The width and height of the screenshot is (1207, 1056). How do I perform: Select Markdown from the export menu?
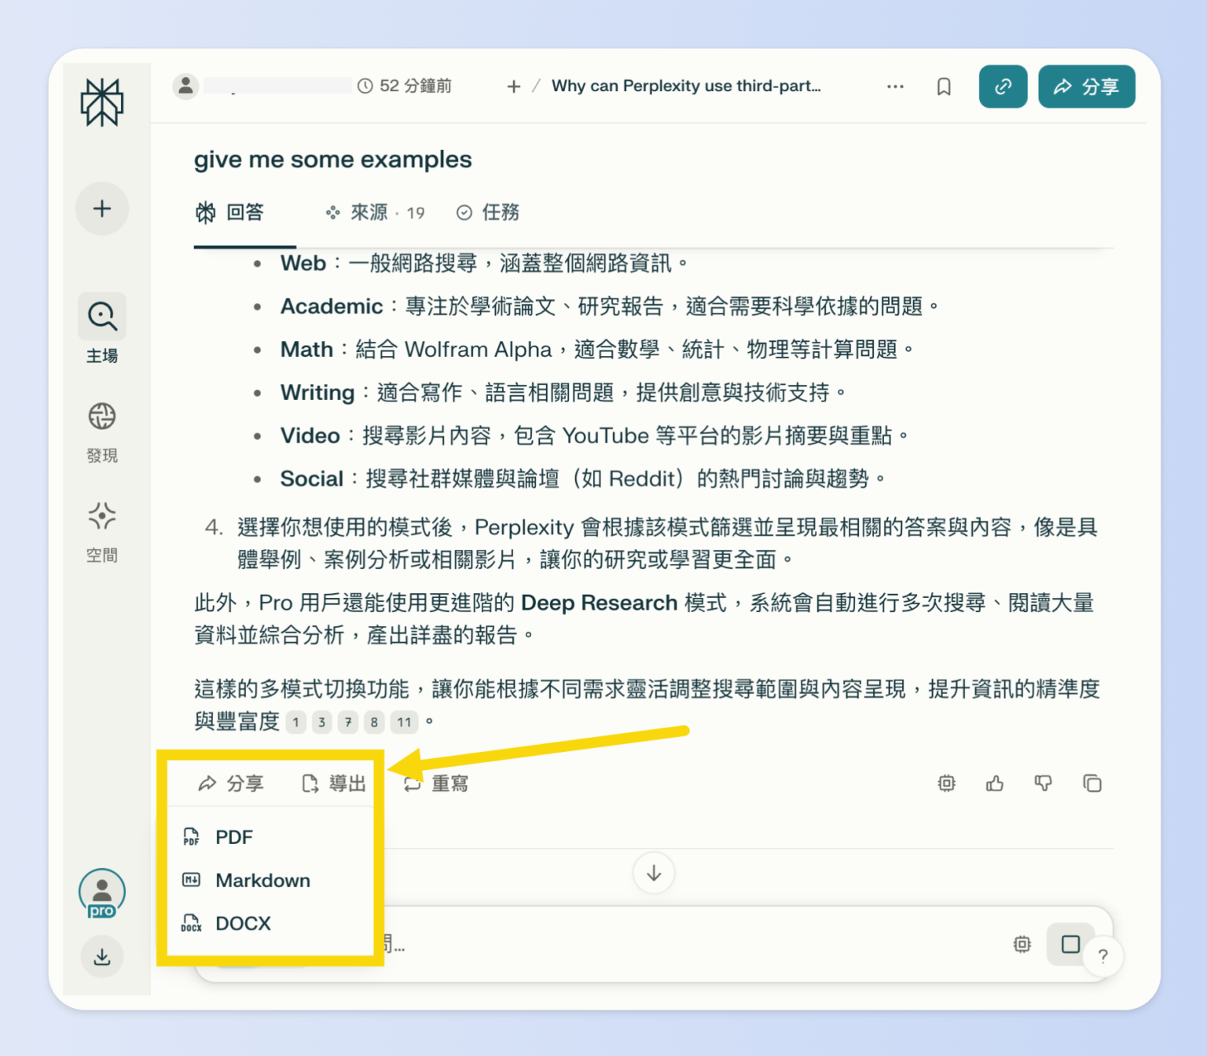[x=262, y=880]
